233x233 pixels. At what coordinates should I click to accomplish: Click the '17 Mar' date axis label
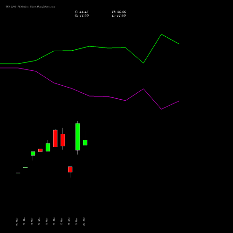point(62,222)
